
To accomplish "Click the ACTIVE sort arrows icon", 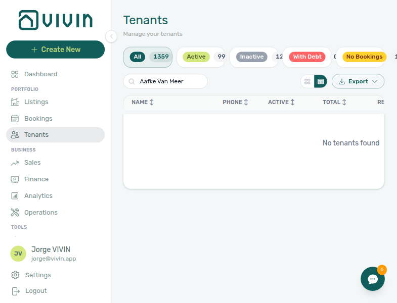I will coord(292,102).
